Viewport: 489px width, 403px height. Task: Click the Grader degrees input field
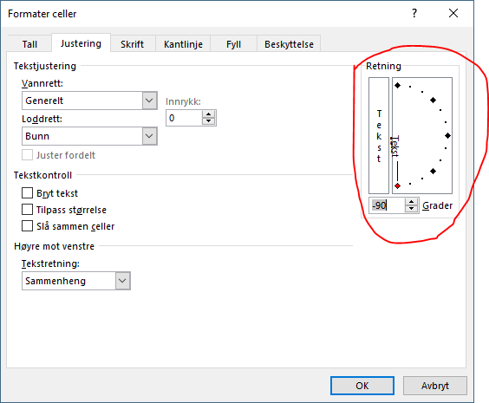tap(387, 205)
